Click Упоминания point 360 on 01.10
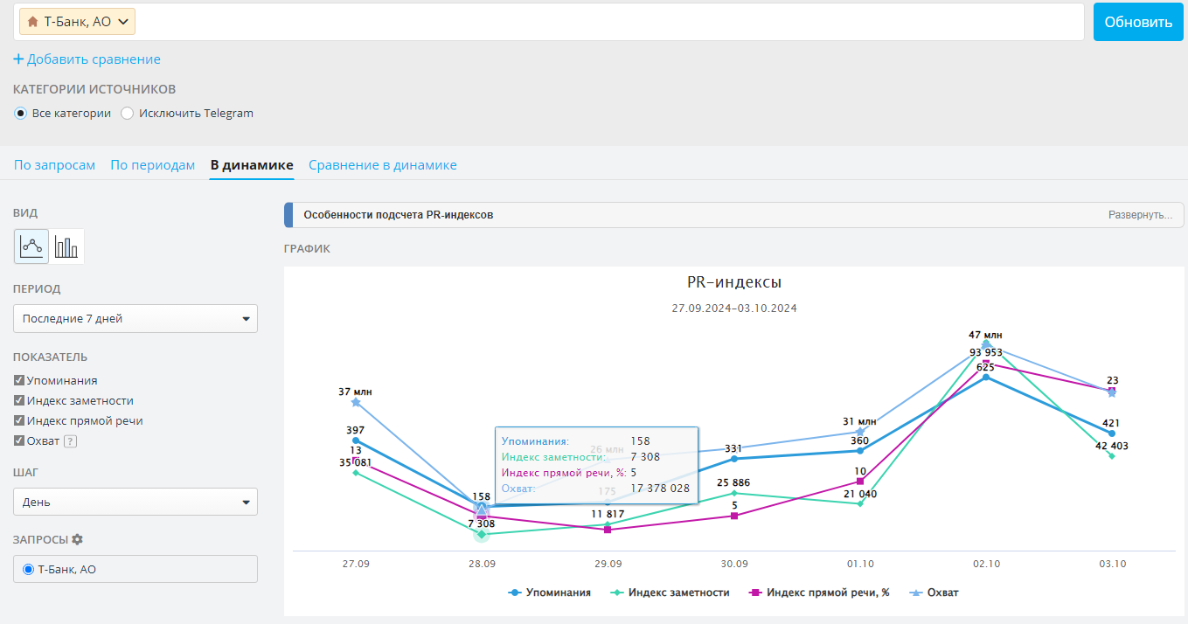This screenshot has width=1188, height=624. [x=860, y=451]
